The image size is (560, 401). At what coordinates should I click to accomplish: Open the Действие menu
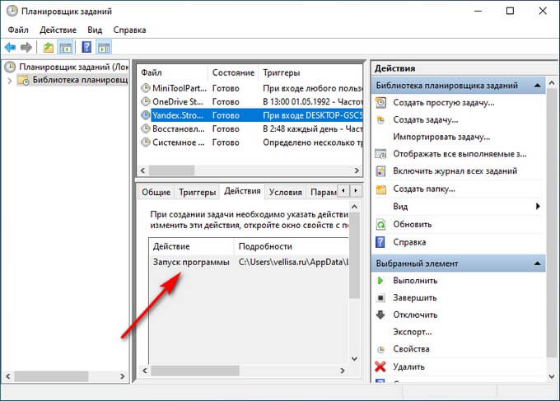58,30
